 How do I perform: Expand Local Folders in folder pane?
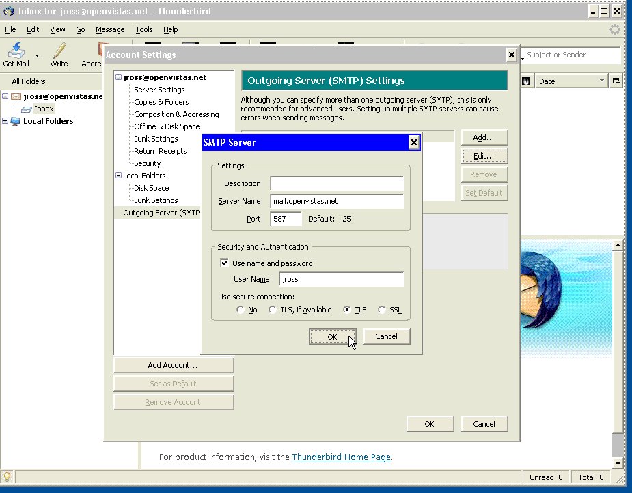tap(5, 120)
